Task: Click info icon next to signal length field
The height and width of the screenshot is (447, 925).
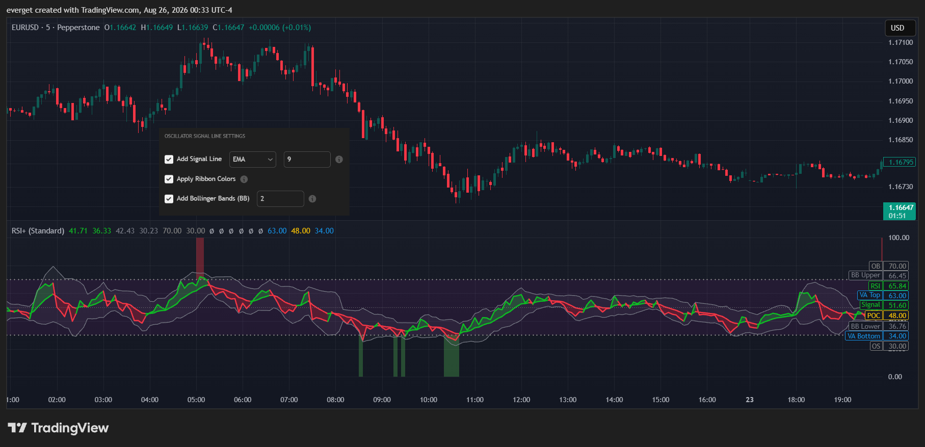Action: 339,160
